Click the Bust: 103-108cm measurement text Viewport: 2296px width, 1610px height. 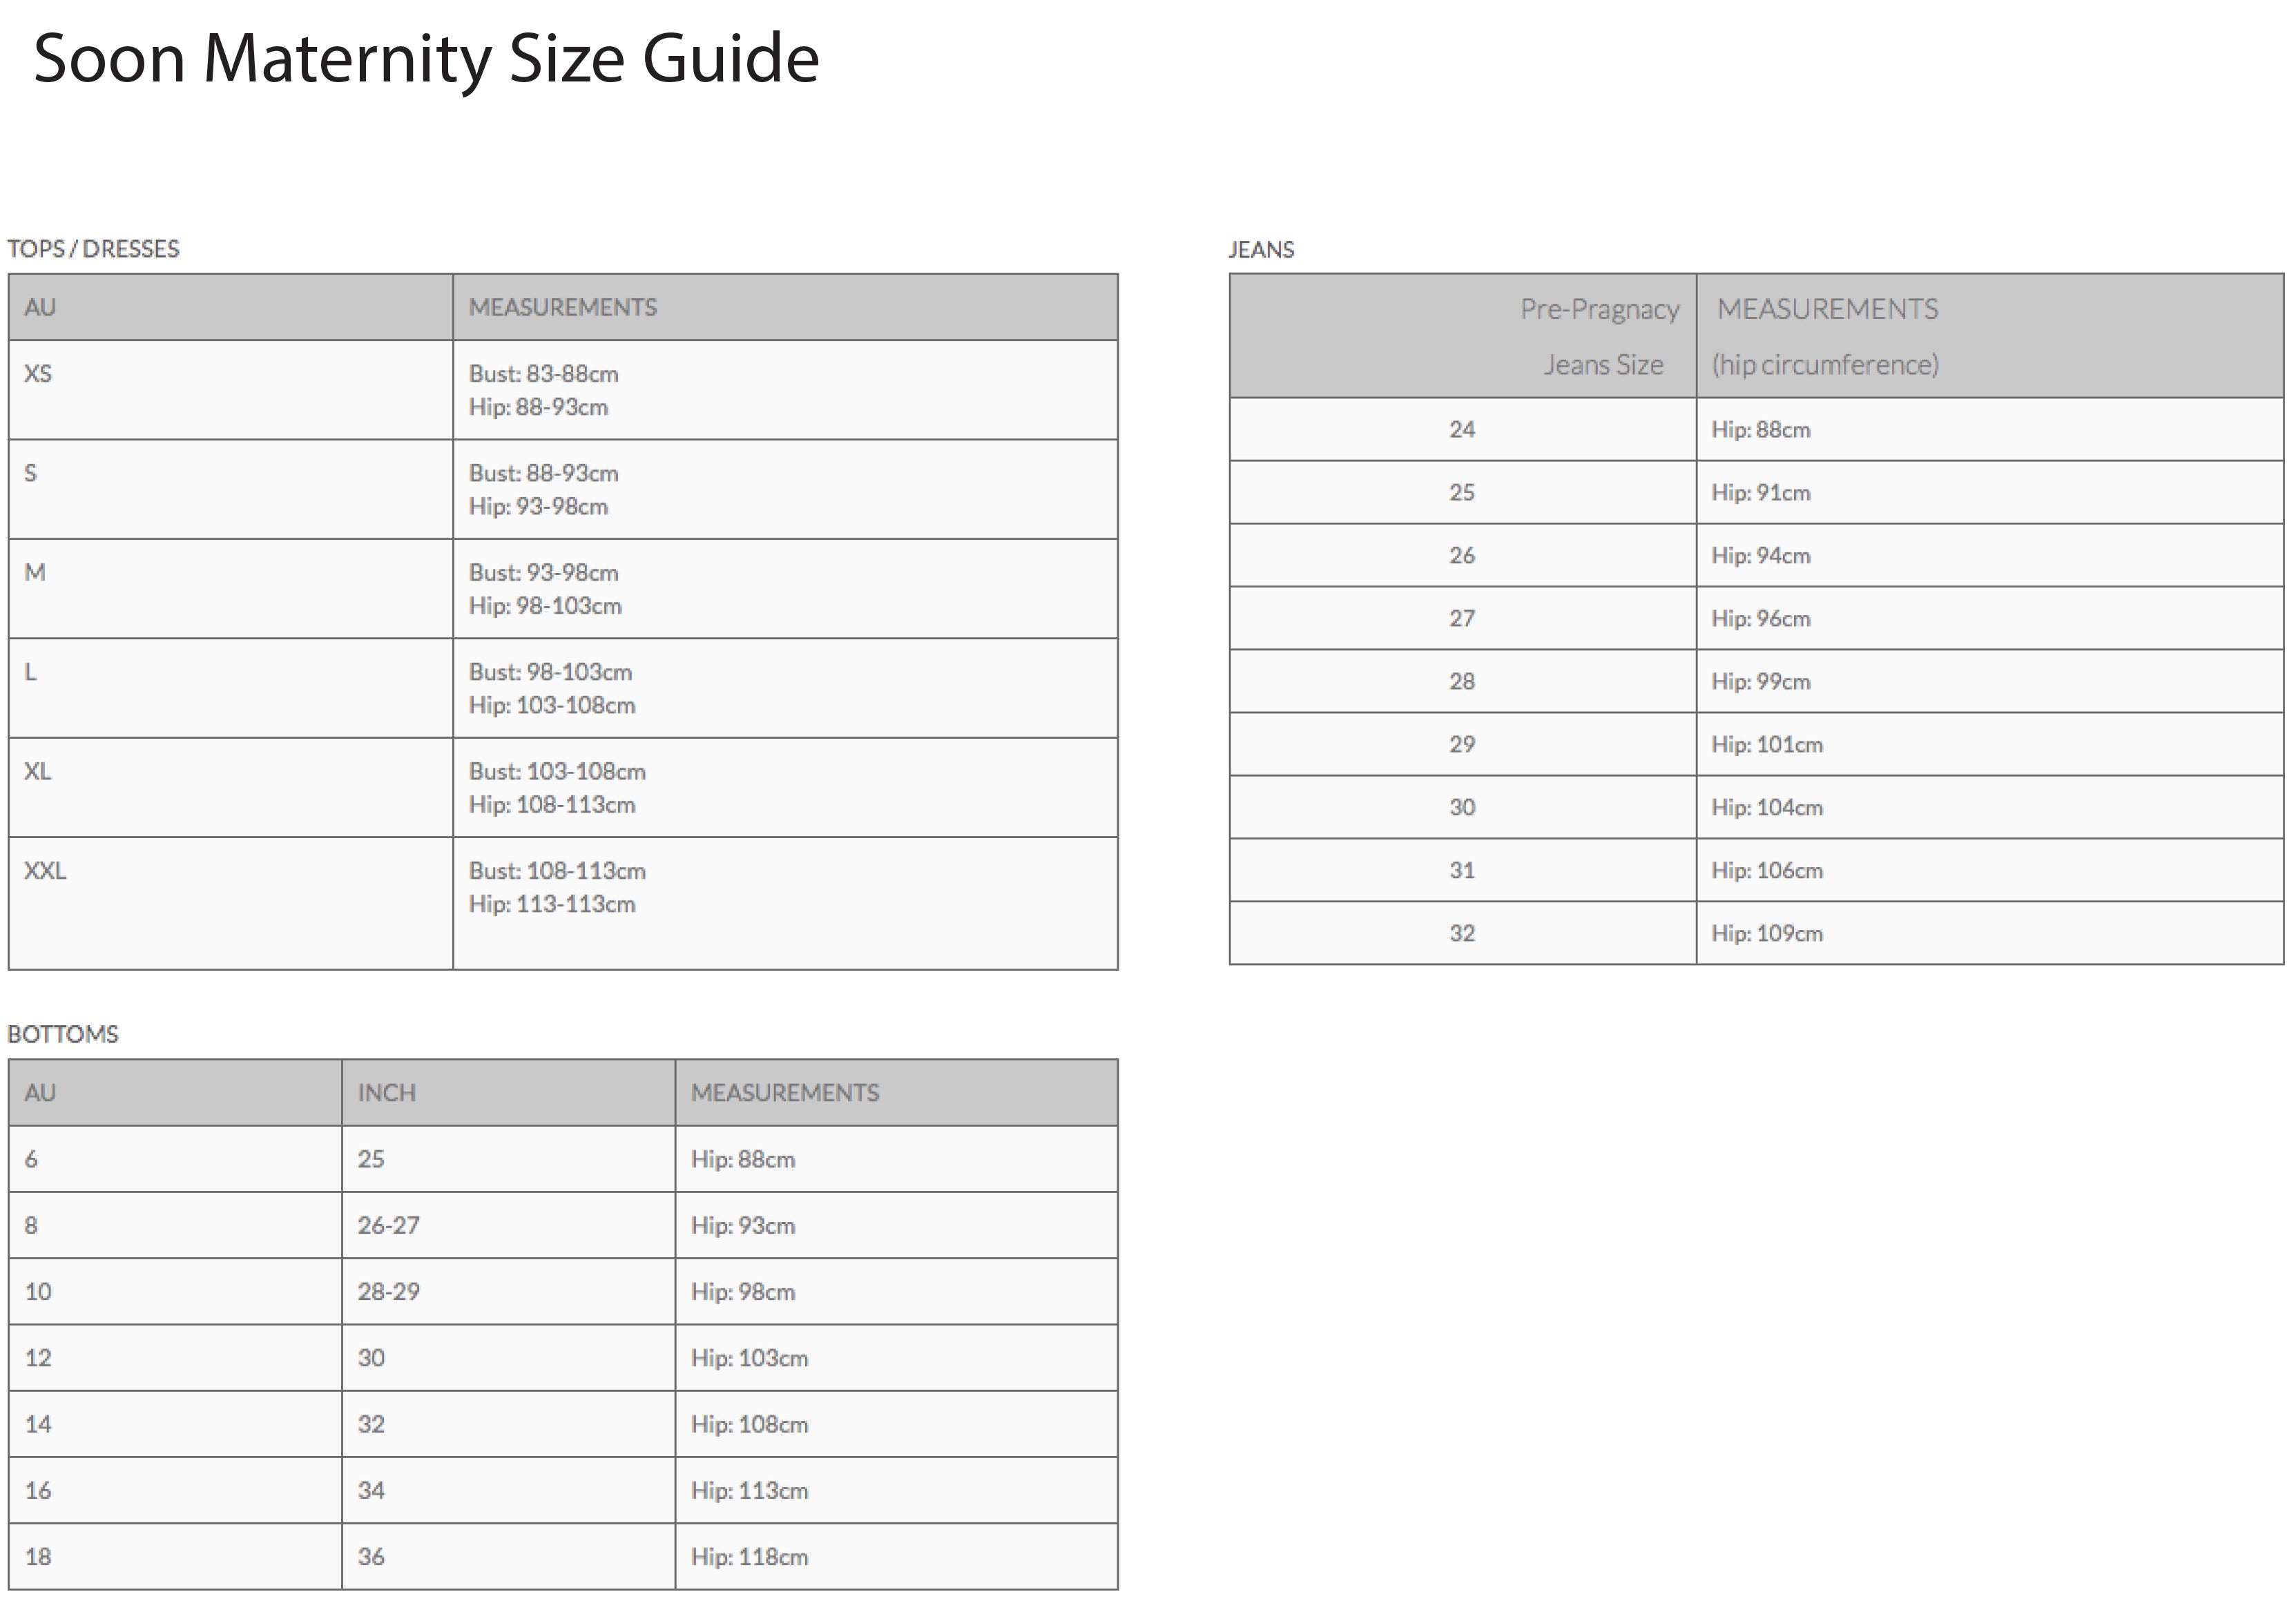click(x=557, y=772)
